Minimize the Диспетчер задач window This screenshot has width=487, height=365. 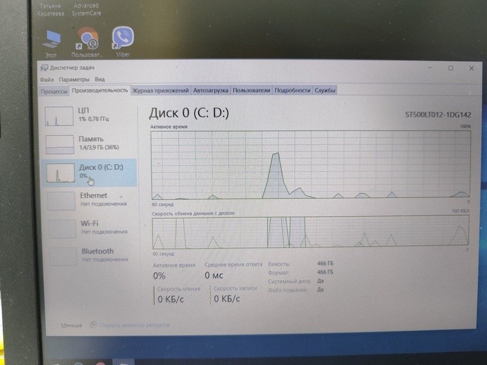pyautogui.click(x=430, y=68)
